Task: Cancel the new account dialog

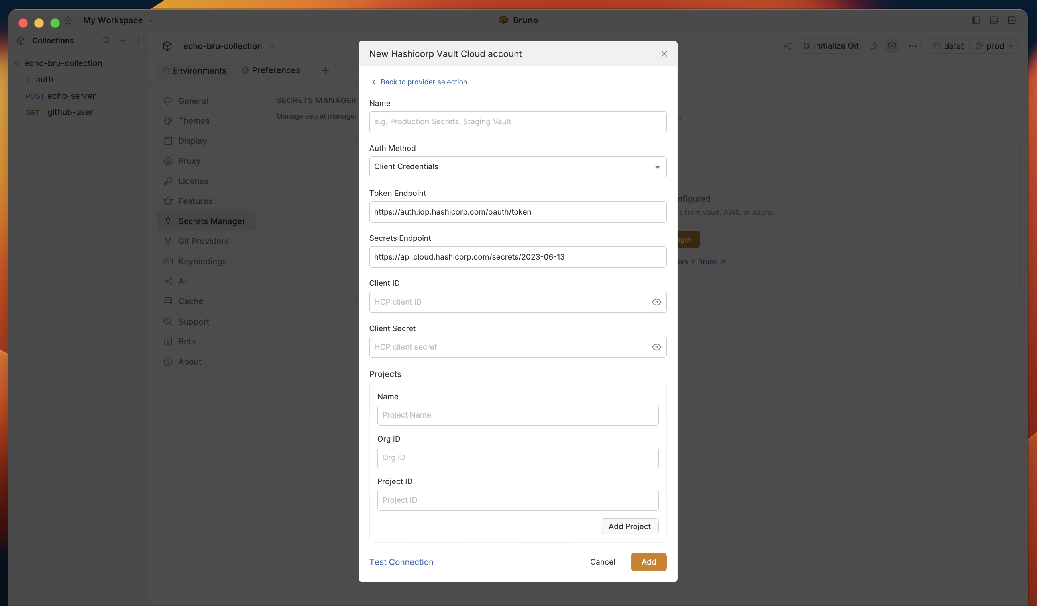Action: 603,562
